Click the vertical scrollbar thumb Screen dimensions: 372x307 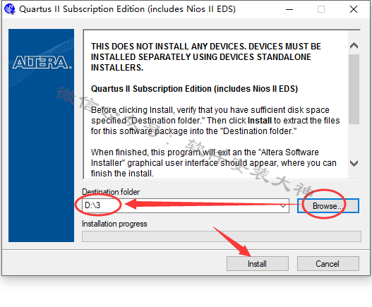pyautogui.click(x=354, y=89)
